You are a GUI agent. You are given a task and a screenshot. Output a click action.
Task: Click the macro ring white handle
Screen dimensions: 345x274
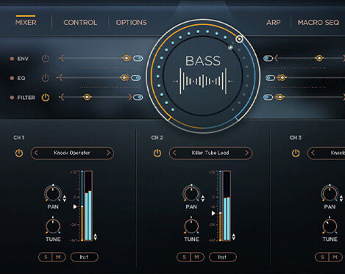tap(239, 39)
